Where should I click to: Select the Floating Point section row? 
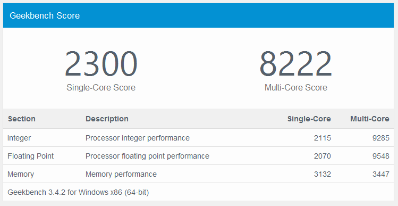pos(199,156)
